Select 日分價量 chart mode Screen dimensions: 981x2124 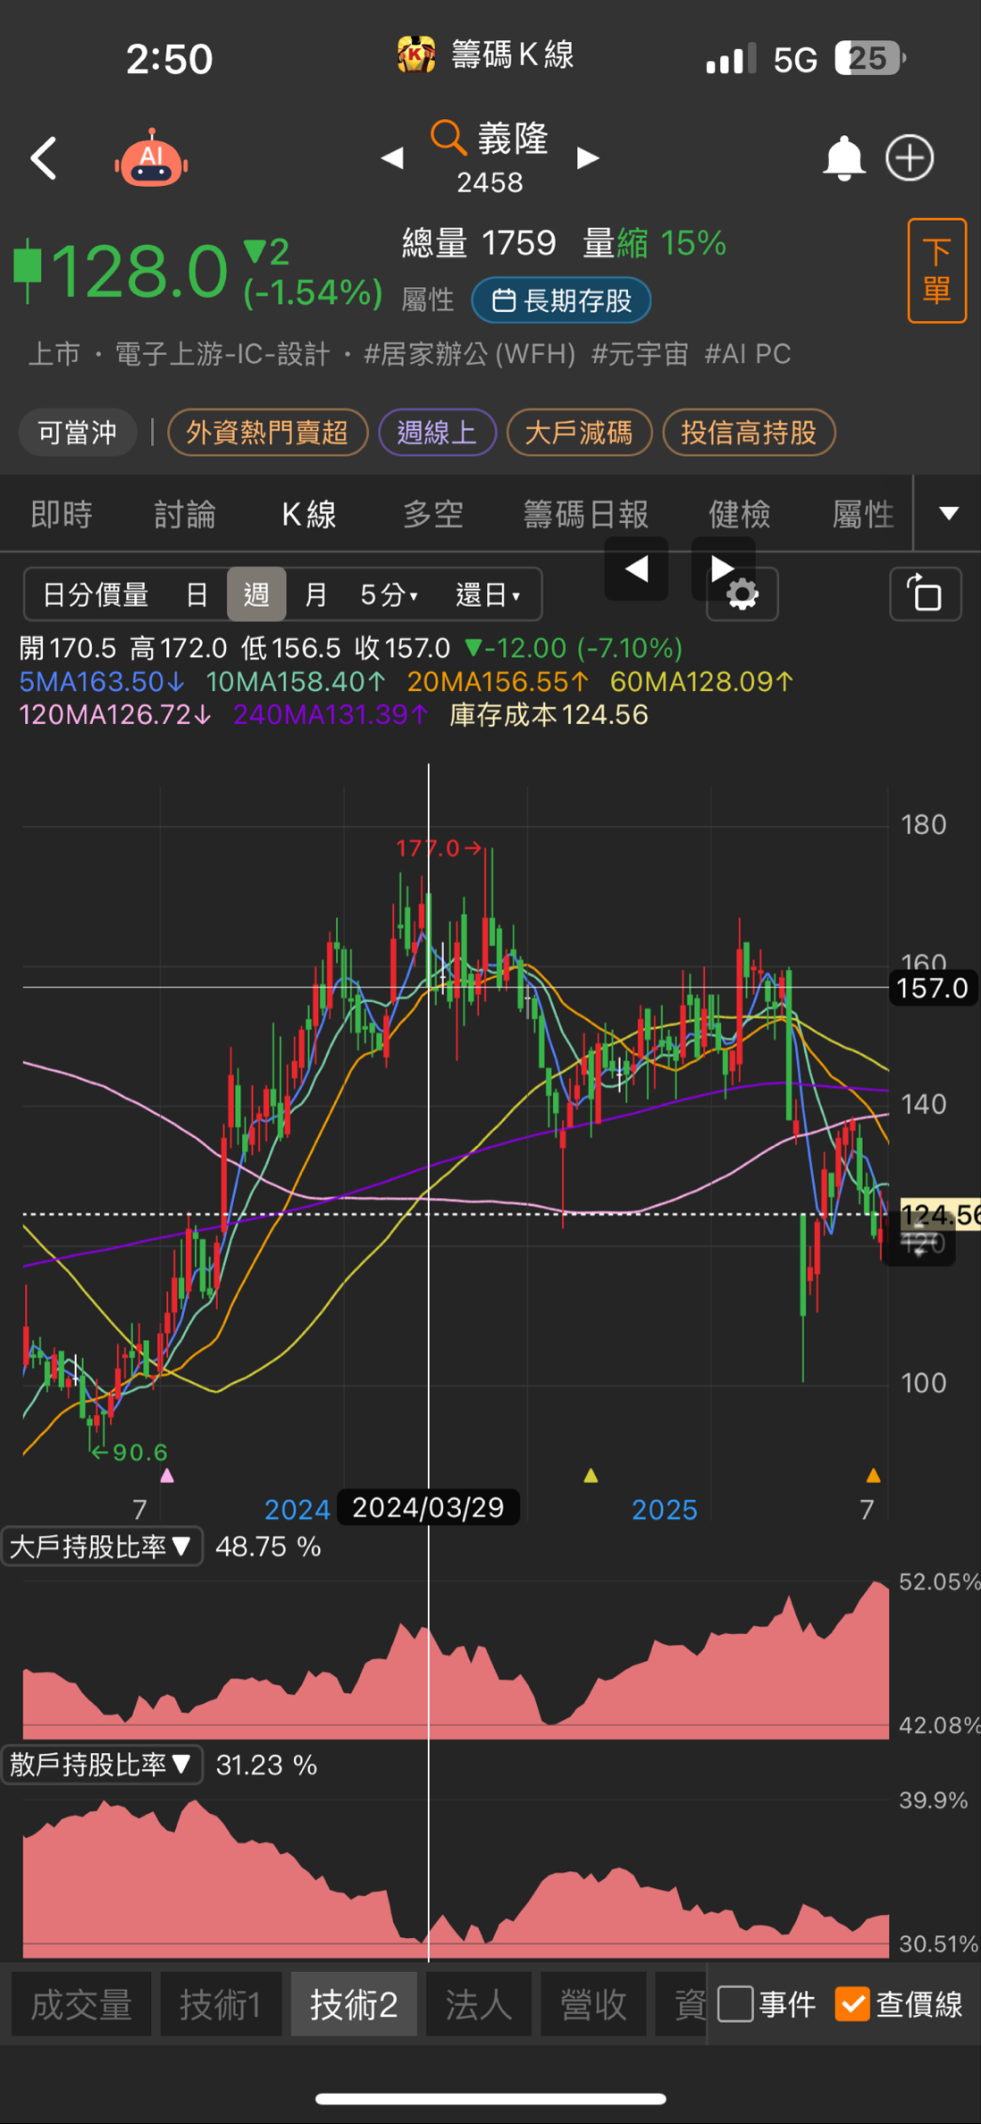pyautogui.click(x=96, y=594)
